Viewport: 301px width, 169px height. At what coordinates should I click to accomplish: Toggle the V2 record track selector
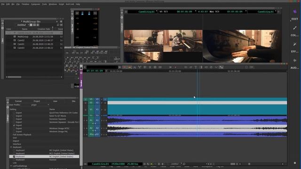(97, 103)
